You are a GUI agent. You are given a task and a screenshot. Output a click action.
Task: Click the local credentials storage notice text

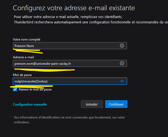click(x=69, y=120)
